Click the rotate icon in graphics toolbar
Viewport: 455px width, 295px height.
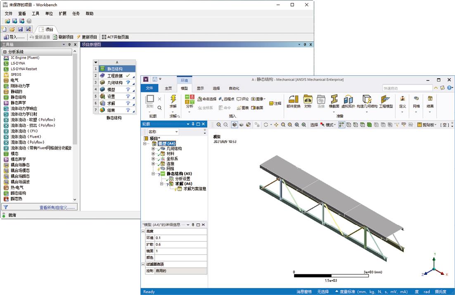click(x=266, y=125)
